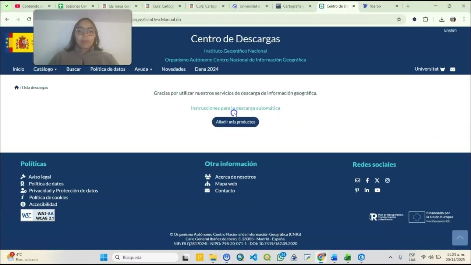Open the Windows Start menu
This screenshot has height=265, width=471.
pyautogui.click(x=104, y=257)
